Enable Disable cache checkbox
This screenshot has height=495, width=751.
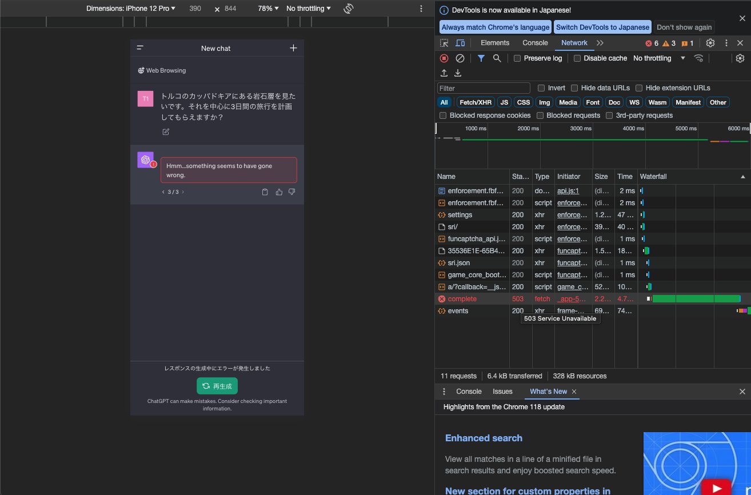coord(577,58)
